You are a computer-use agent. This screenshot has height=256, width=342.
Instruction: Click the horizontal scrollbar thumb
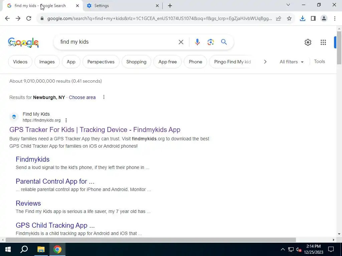point(151,240)
